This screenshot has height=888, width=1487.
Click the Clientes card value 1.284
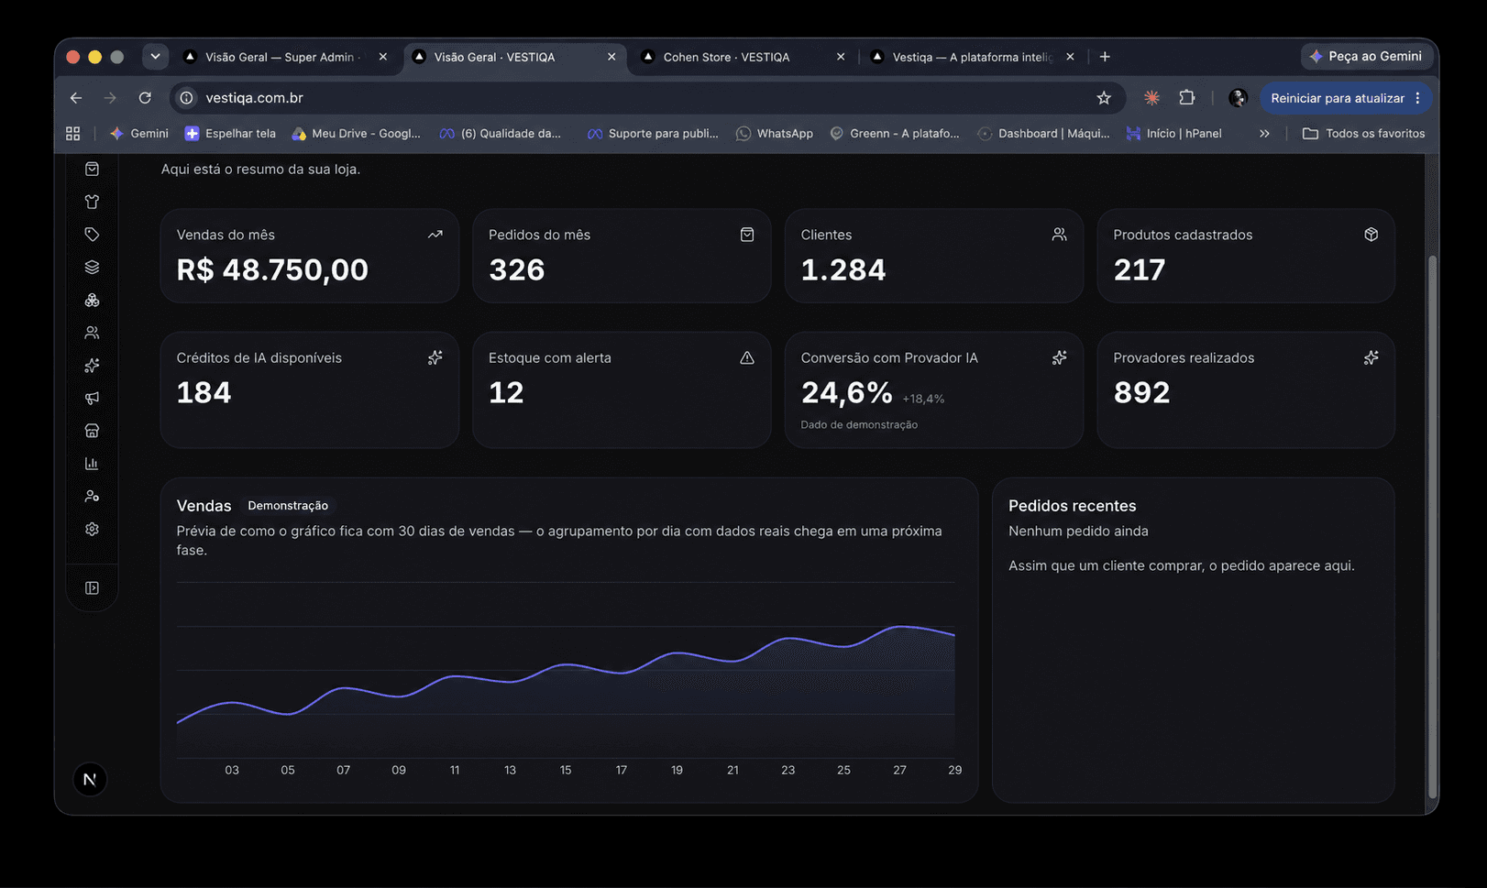[x=843, y=270]
